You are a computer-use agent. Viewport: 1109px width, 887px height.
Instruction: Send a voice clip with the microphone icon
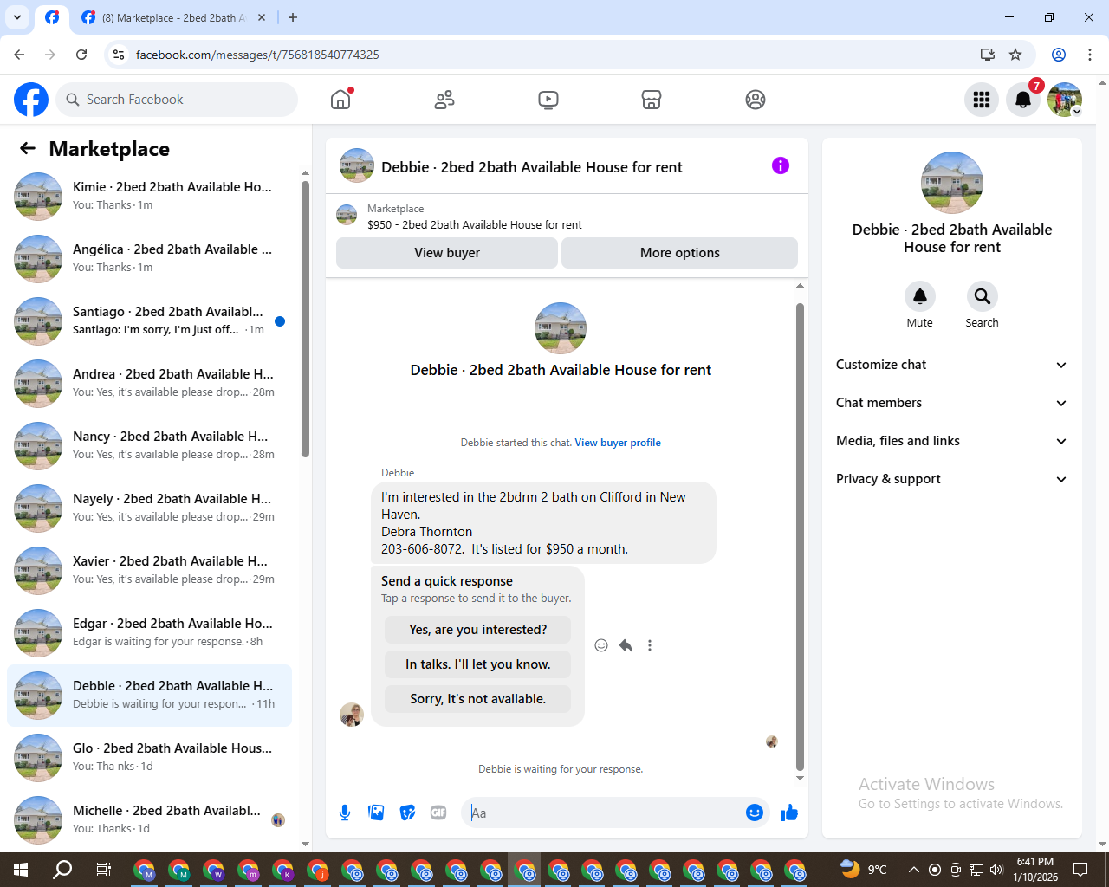point(345,813)
